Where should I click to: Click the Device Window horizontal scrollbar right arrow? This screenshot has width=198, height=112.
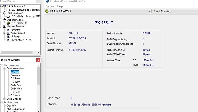coord(38,53)
